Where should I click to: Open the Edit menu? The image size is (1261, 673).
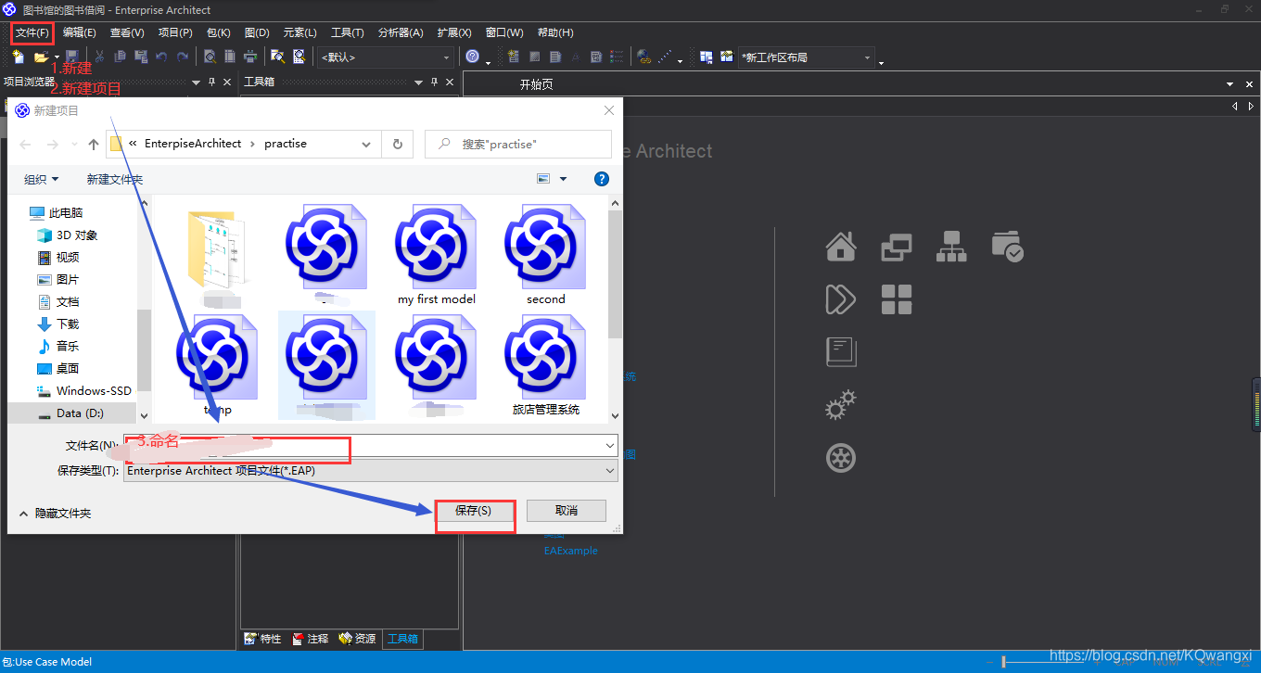coord(80,33)
